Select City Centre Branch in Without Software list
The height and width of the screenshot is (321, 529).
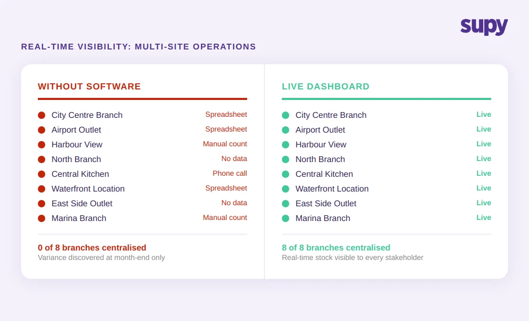[87, 115]
